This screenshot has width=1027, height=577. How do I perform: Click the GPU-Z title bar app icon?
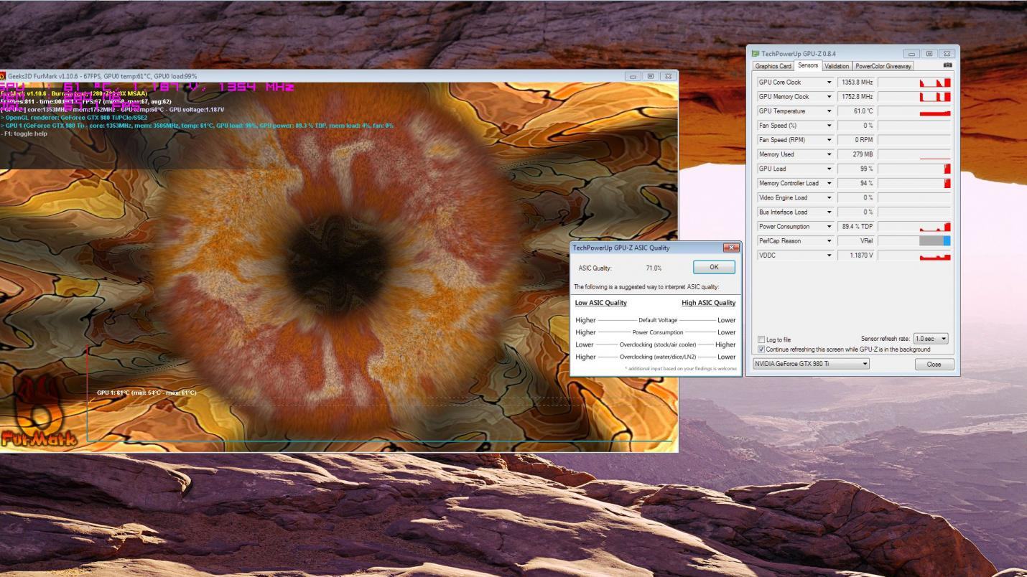755,54
